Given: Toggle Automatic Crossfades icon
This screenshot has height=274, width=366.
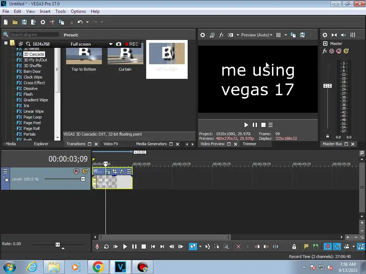Looking at the screenshot, I should [x=337, y=247].
